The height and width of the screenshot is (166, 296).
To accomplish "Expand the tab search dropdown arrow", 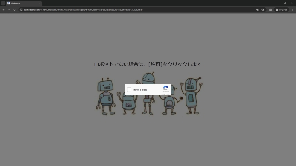I will [3, 3].
